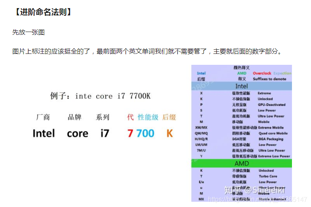Click the bold i7 text
Screen dimensions: 311x207
pyautogui.click(x=105, y=133)
